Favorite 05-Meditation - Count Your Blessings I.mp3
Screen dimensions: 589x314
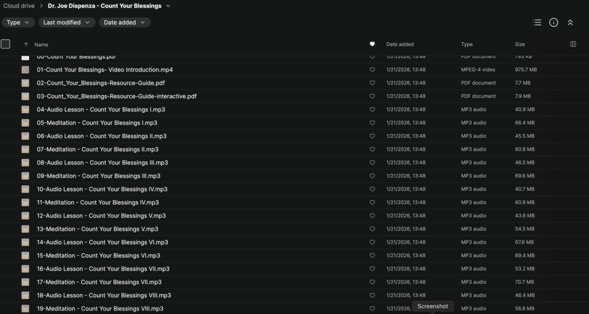[x=372, y=123]
